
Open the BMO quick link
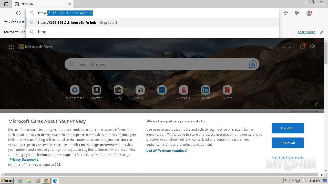coord(162,93)
